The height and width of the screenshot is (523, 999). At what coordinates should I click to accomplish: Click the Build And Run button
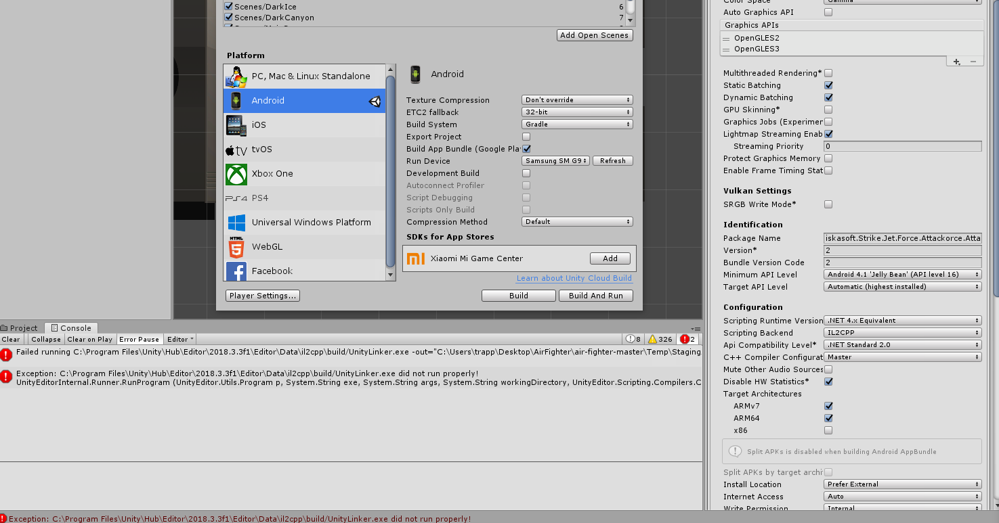(596, 296)
